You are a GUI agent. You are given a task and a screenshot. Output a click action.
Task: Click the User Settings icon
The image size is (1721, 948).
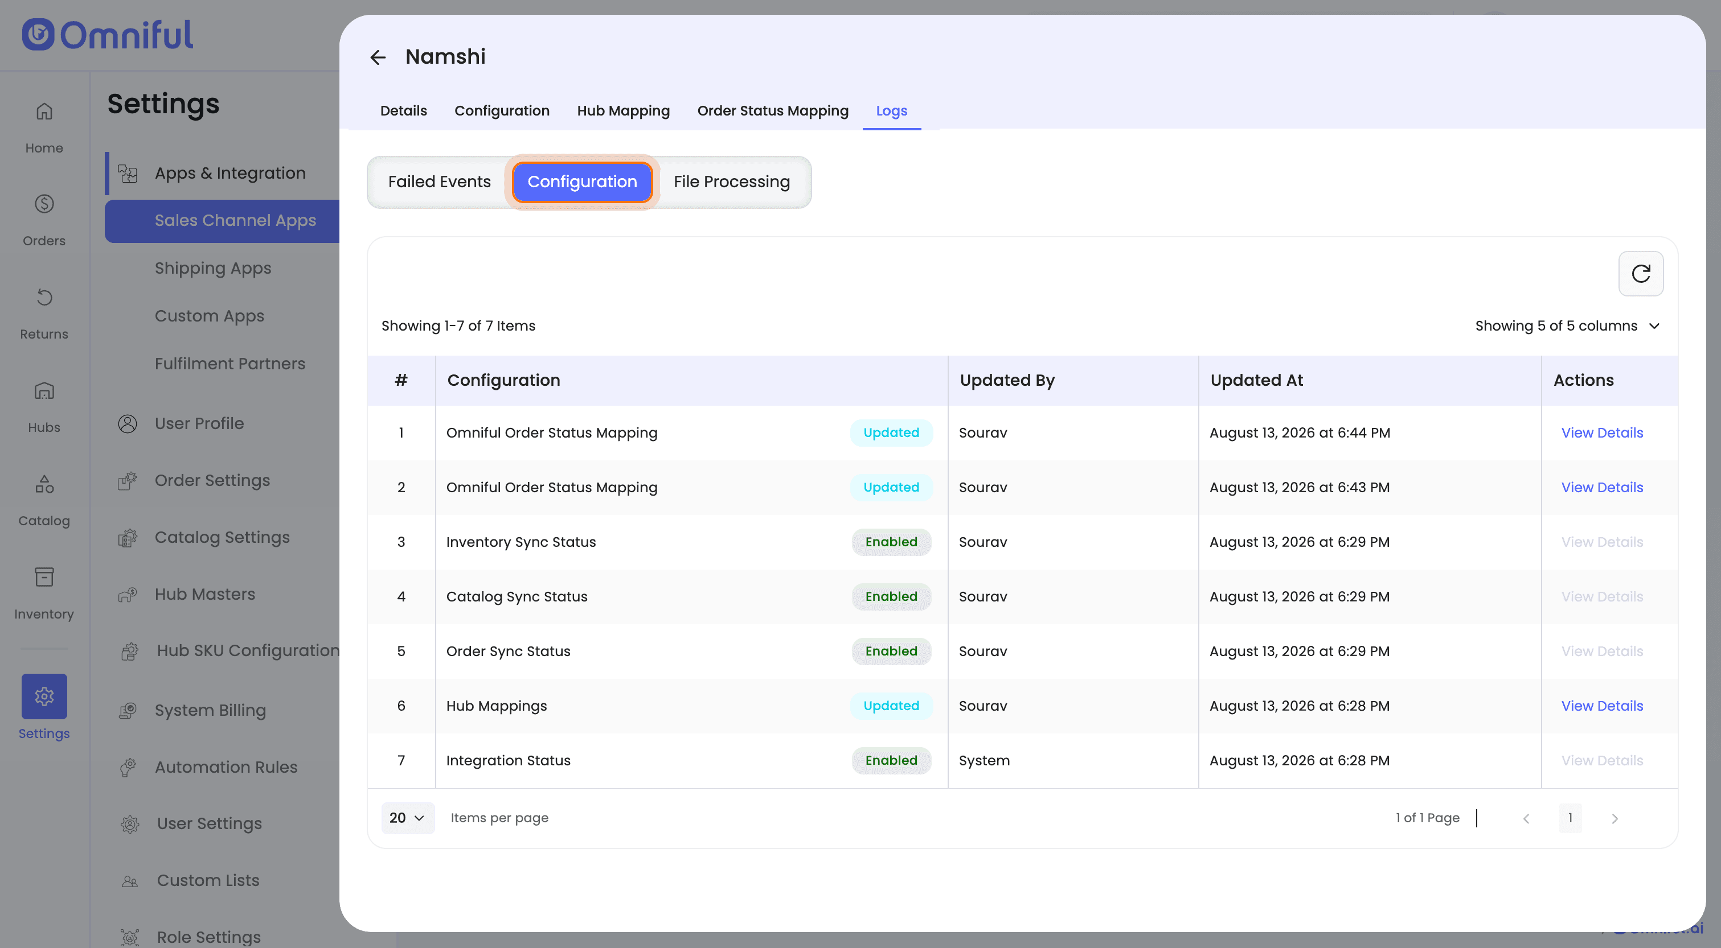point(130,824)
